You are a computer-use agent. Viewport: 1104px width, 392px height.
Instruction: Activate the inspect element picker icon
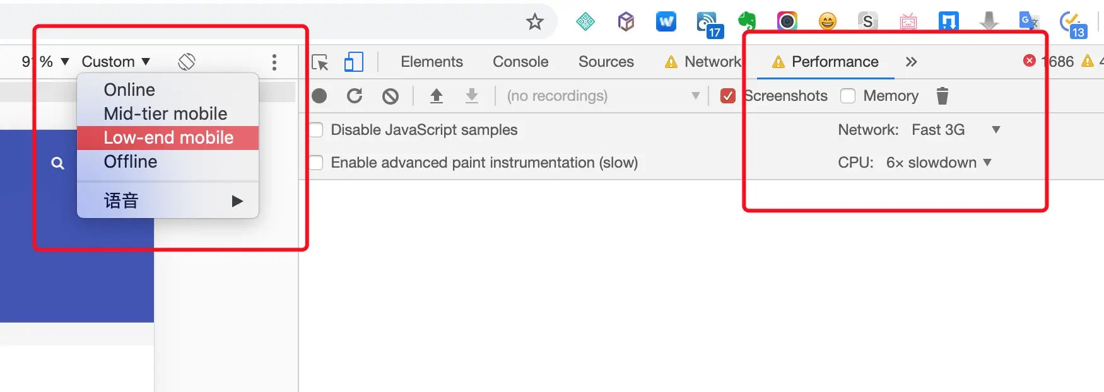(x=320, y=62)
